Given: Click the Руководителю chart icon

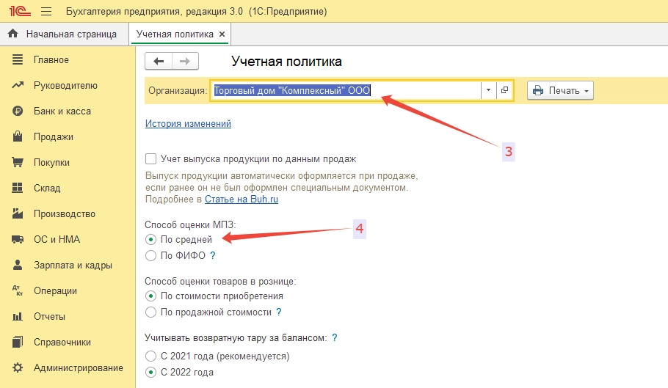Looking at the screenshot, I should pyautogui.click(x=18, y=85).
